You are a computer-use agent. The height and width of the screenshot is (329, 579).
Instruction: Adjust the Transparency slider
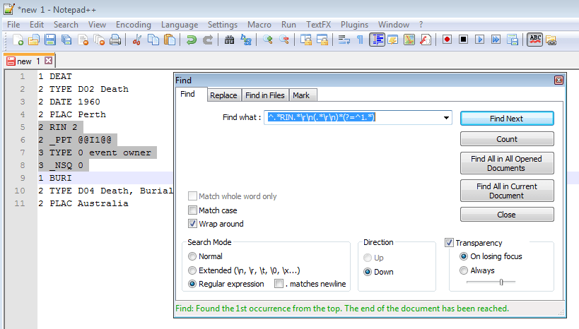(x=501, y=282)
